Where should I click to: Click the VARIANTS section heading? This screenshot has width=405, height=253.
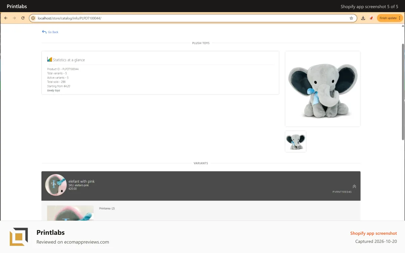(201, 163)
